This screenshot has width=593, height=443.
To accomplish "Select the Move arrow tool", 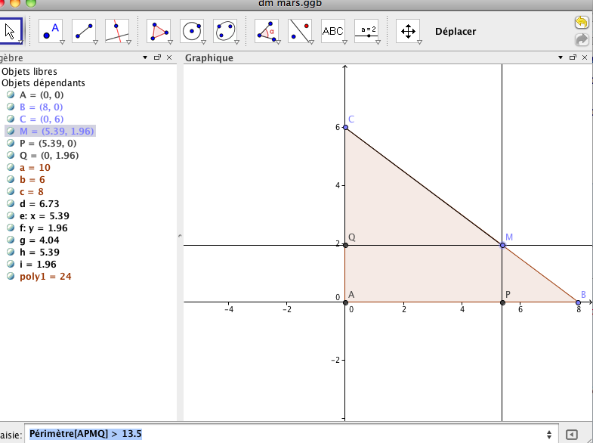I will (x=11, y=31).
